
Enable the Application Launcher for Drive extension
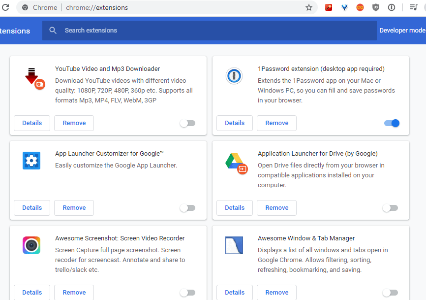390,207
